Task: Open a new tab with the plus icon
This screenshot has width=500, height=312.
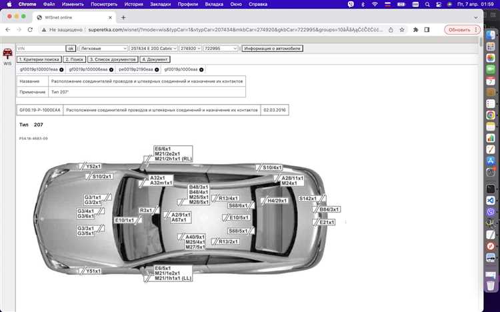Action: point(123,17)
